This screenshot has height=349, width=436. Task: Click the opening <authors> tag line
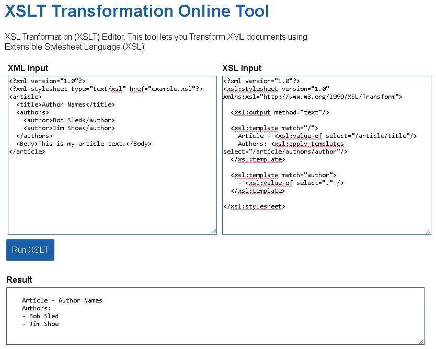click(32, 112)
